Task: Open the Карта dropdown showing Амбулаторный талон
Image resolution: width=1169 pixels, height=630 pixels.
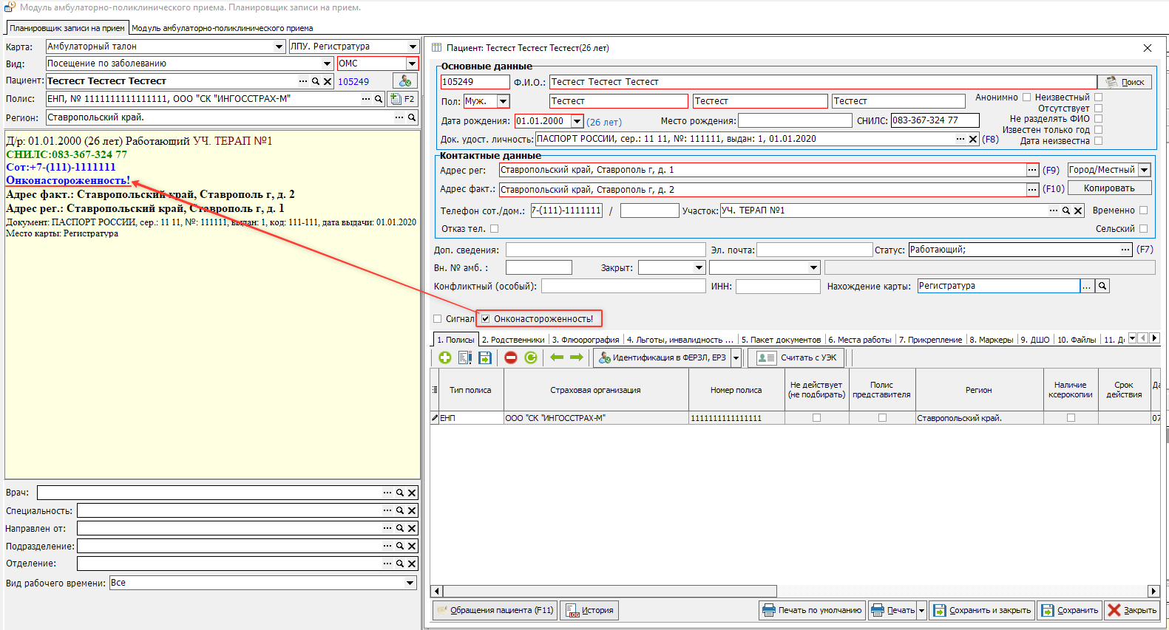Action: (x=279, y=47)
